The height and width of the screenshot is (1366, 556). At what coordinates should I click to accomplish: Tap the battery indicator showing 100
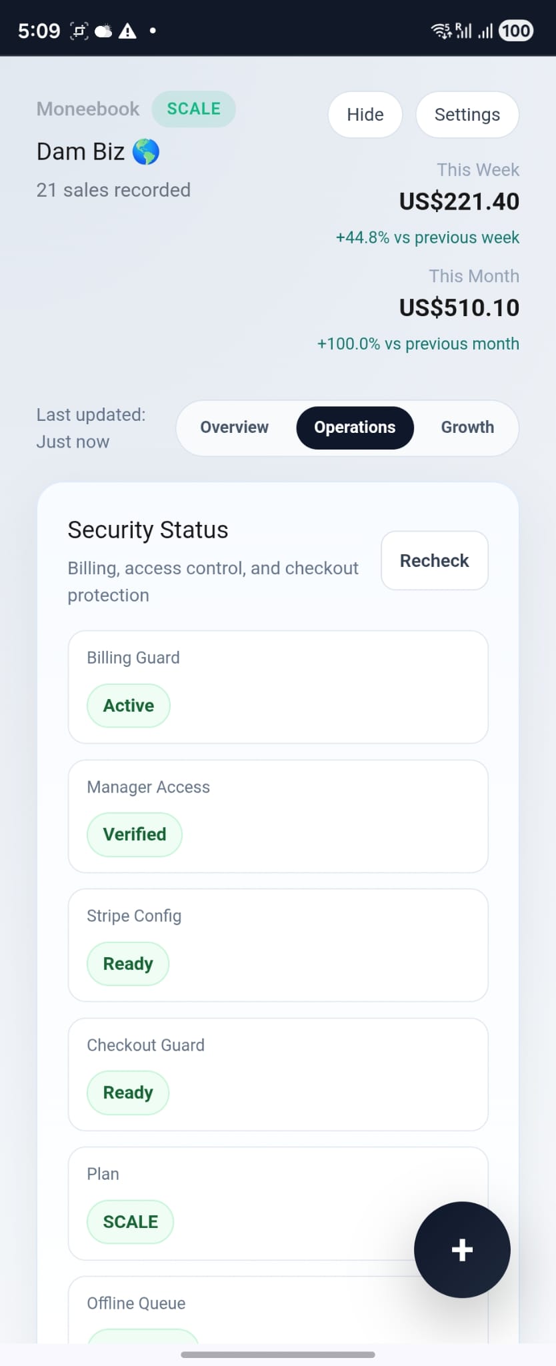coord(515,30)
